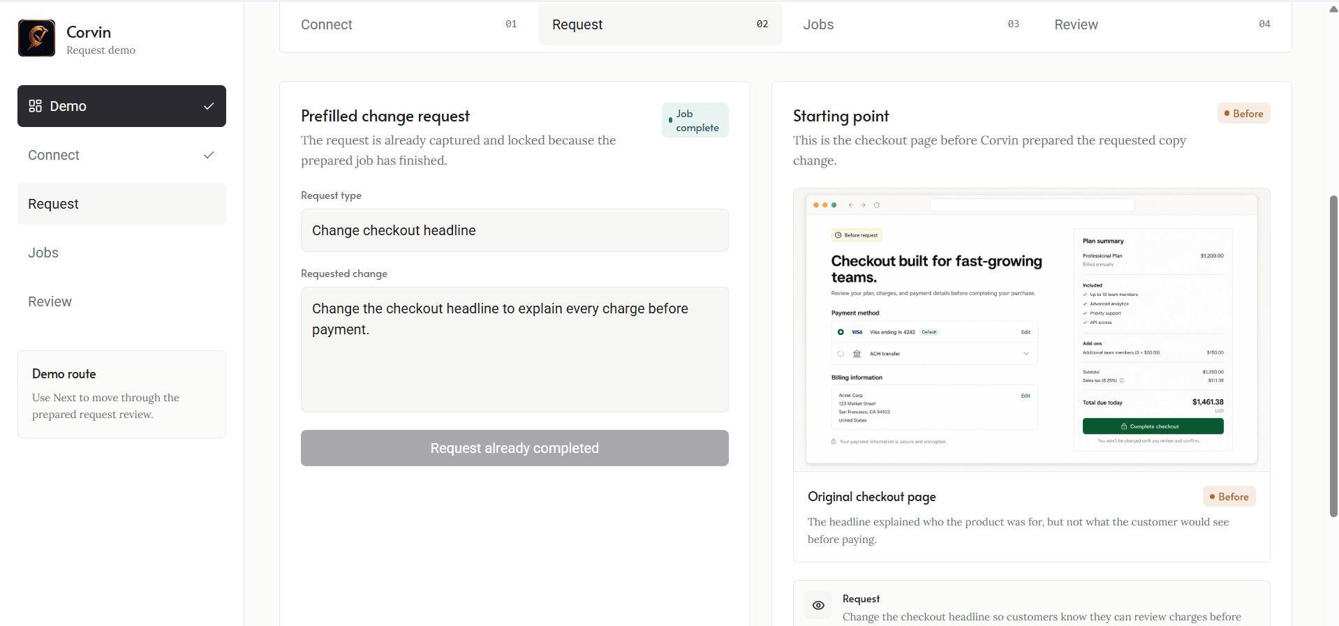Viewport: 1339px width, 626px height.
Task: Click the checkmark beside Connect in sidebar
Action: 209,155
